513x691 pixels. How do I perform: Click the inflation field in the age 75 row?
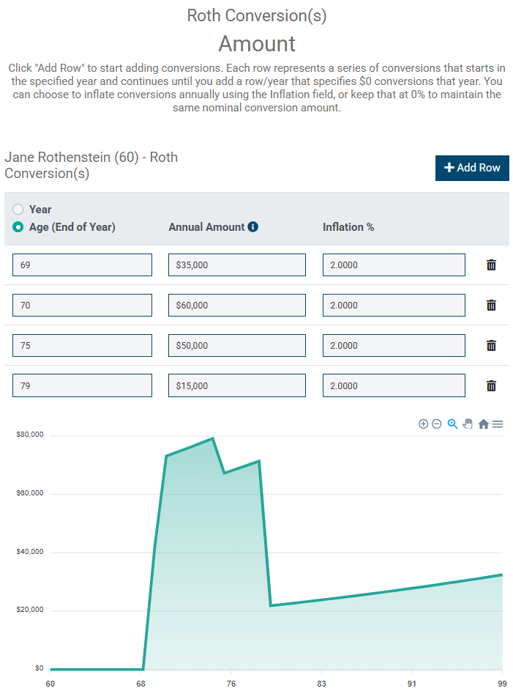(394, 346)
